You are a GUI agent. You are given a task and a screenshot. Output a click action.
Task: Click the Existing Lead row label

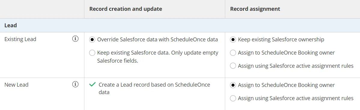pyautogui.click(x=20, y=39)
